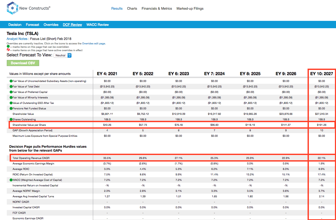Click the New Constructs hexagon logo

click(x=12, y=8)
